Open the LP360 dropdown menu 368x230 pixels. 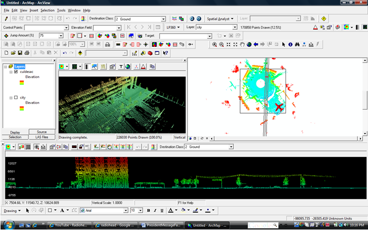[x=173, y=28]
